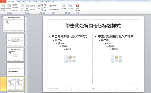Image resolution: width=151 pixels, height=93 pixels.
Task: Click insert picture icon in left placeholder
Action: click(x=66, y=61)
